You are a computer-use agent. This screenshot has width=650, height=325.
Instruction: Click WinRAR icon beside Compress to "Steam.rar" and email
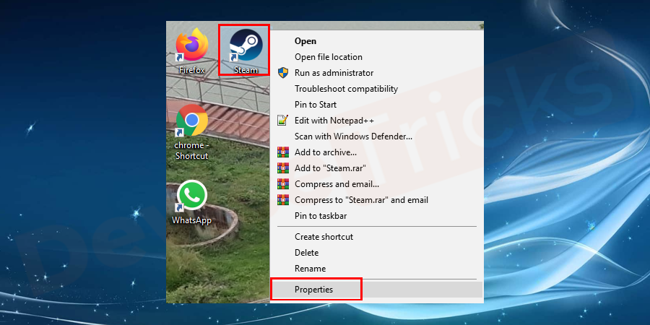(x=282, y=200)
